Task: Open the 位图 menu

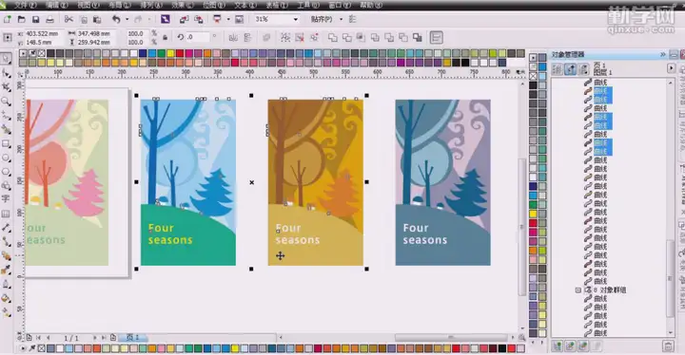Action: coord(214,6)
